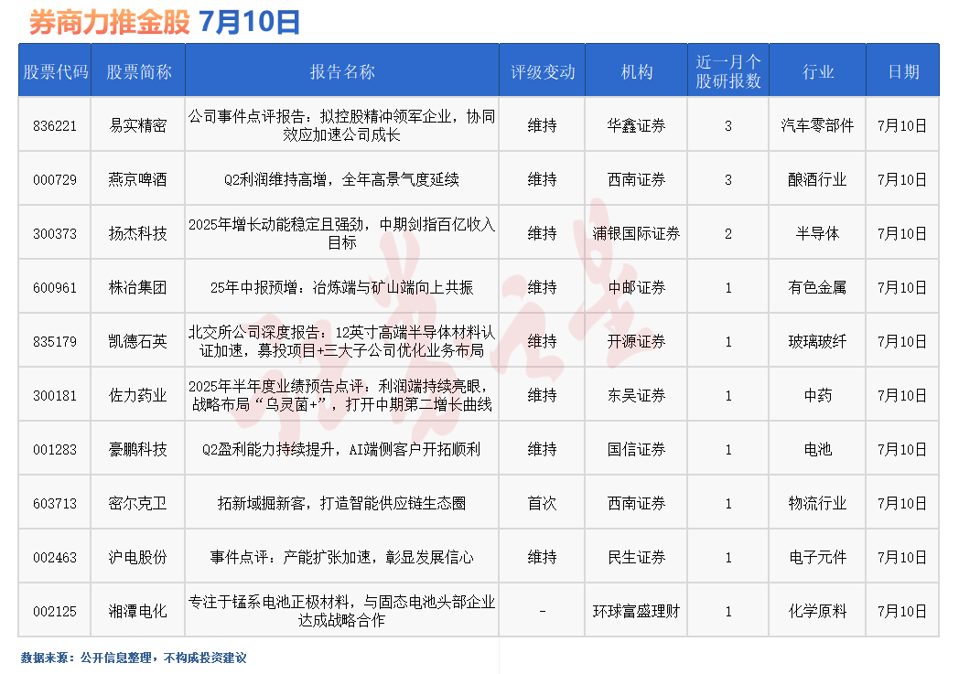This screenshot has height=674, width=959.
Task: Select stock name 燕京啤酒
Action: [137, 179]
